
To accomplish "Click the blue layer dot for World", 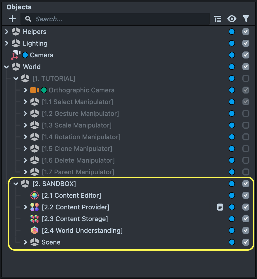I will coord(232,67).
